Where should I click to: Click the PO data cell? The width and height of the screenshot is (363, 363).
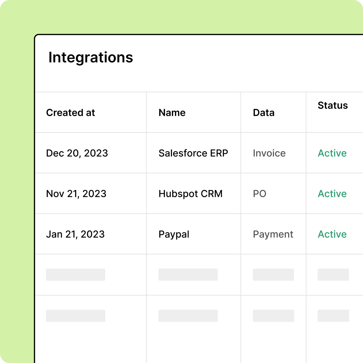[x=260, y=194]
